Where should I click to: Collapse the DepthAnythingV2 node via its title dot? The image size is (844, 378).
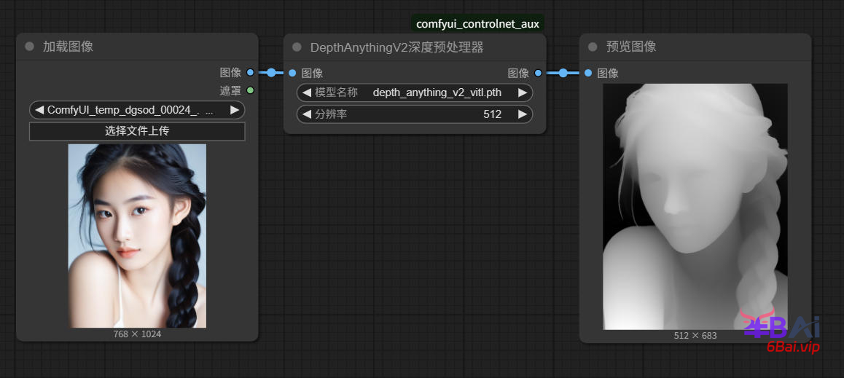click(x=297, y=47)
